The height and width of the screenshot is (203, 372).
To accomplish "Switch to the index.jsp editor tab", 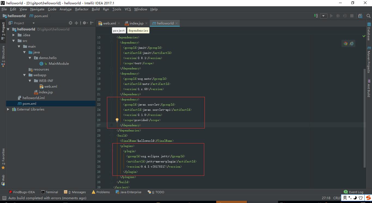I will pos(136,23).
